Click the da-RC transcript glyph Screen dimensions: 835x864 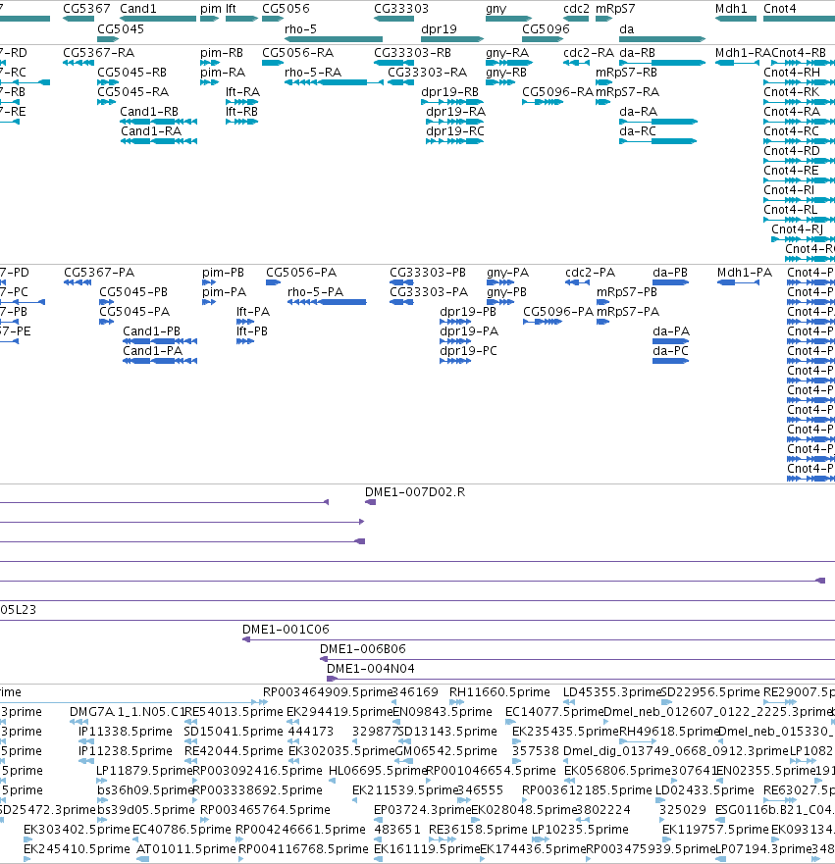coord(658,141)
